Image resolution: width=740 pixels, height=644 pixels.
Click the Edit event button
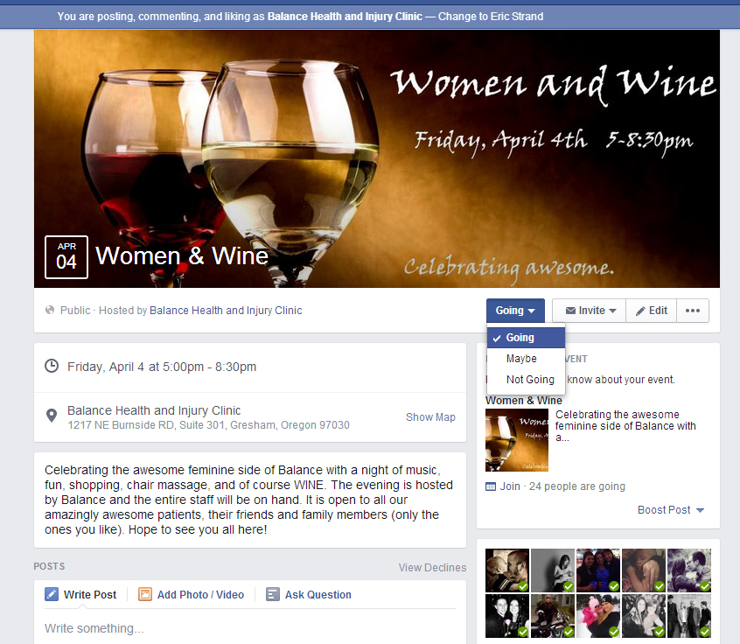(652, 311)
